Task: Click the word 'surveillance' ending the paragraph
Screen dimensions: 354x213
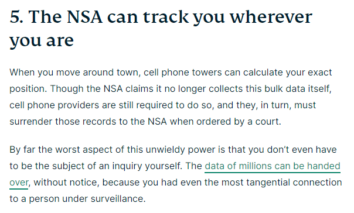Action: coord(117,199)
